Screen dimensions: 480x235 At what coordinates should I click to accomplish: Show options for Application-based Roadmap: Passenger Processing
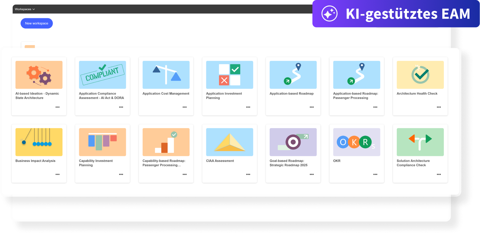click(375, 107)
